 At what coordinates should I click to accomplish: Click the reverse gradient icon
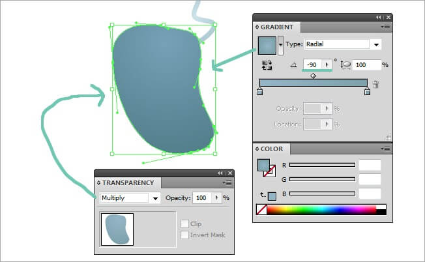click(267, 65)
